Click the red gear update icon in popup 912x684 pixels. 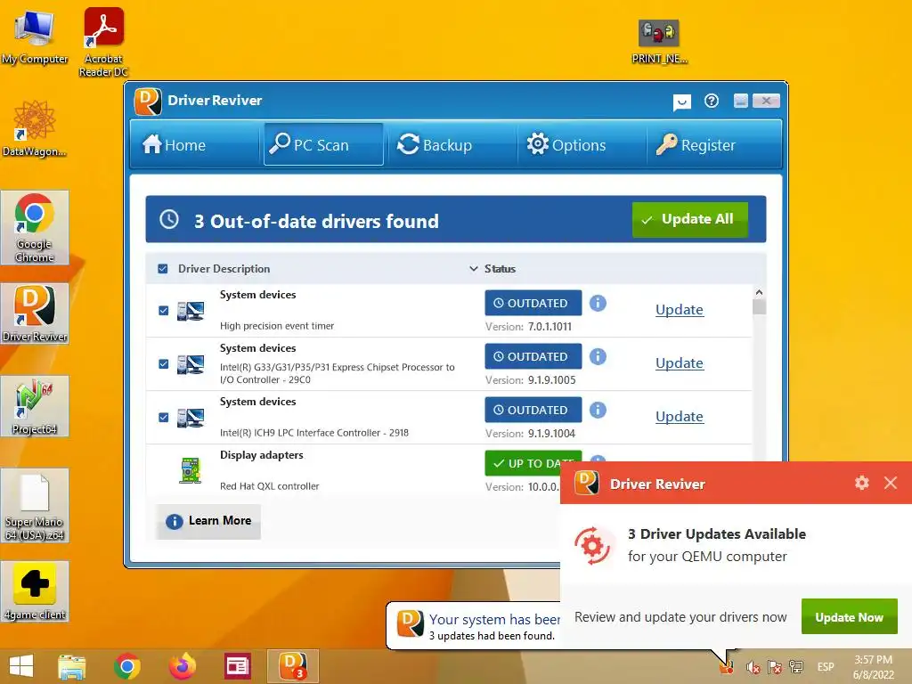(x=592, y=546)
